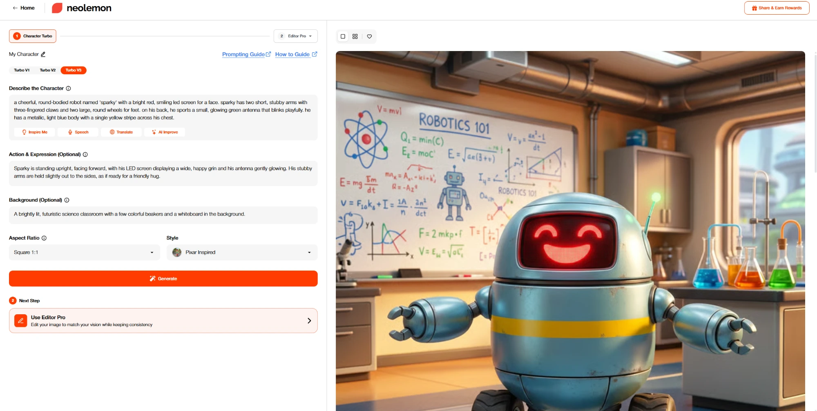Click Share & Earn Rewards button
The height and width of the screenshot is (411, 817).
point(777,8)
